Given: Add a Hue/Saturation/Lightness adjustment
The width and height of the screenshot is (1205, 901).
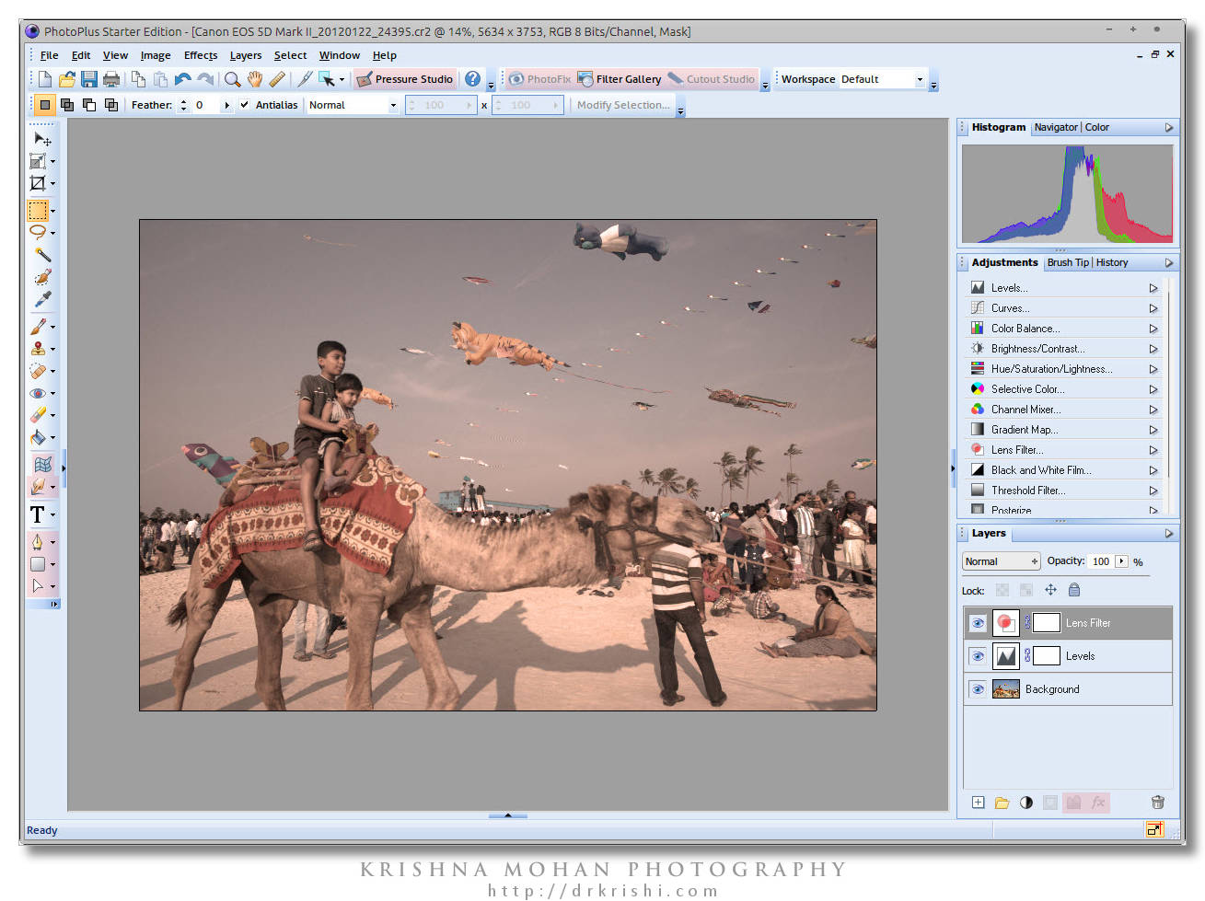Looking at the screenshot, I should [1051, 369].
